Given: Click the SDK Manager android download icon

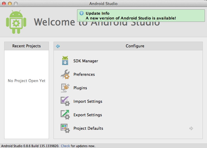Looking at the screenshot, I should (x=65, y=61).
